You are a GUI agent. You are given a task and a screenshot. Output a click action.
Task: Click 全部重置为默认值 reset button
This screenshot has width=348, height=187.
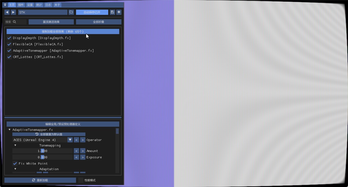(49, 134)
